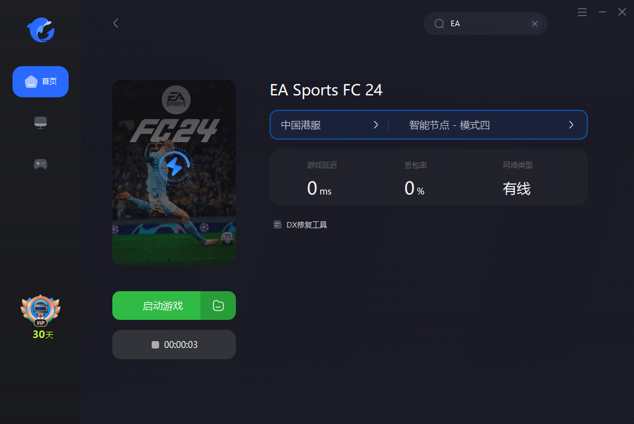Toggle the 首页 home navigation item
This screenshot has width=634, height=424.
coord(40,82)
